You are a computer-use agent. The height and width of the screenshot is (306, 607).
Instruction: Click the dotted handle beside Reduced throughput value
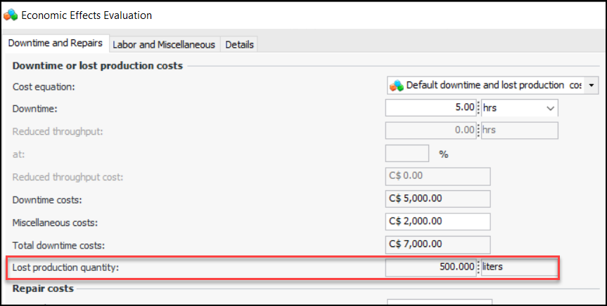(479, 131)
